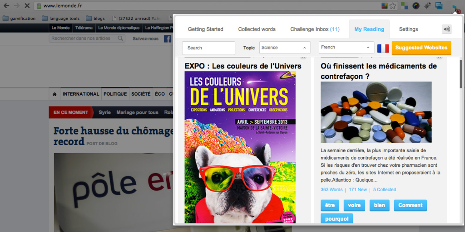The width and height of the screenshot is (465, 232).
Task: Open the POLITIQUE section
Action: coord(115,94)
